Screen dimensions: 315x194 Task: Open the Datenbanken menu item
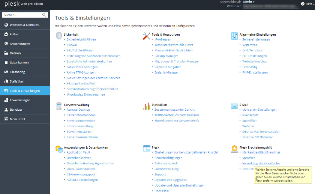tap(25, 63)
